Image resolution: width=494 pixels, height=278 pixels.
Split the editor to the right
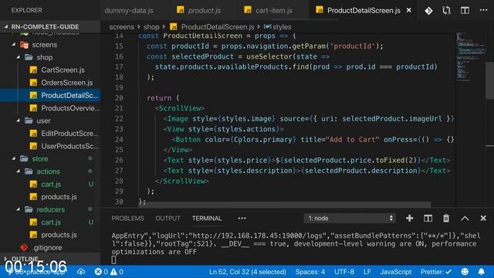pos(465,11)
